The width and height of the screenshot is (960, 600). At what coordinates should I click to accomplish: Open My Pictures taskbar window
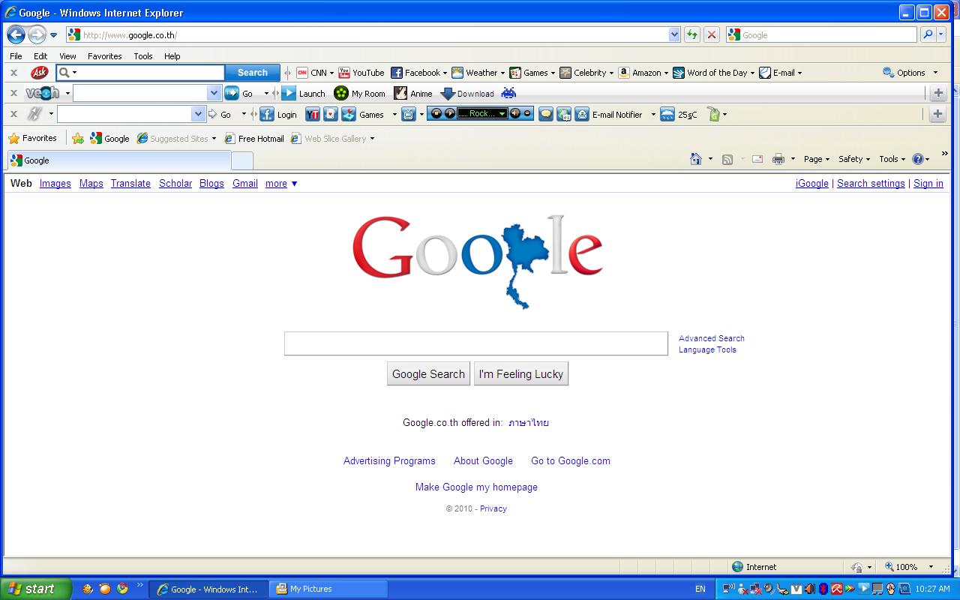(x=329, y=589)
